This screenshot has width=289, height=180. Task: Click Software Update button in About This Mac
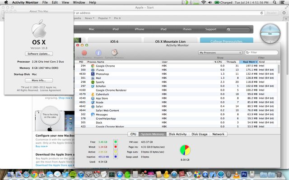click(x=39, y=54)
